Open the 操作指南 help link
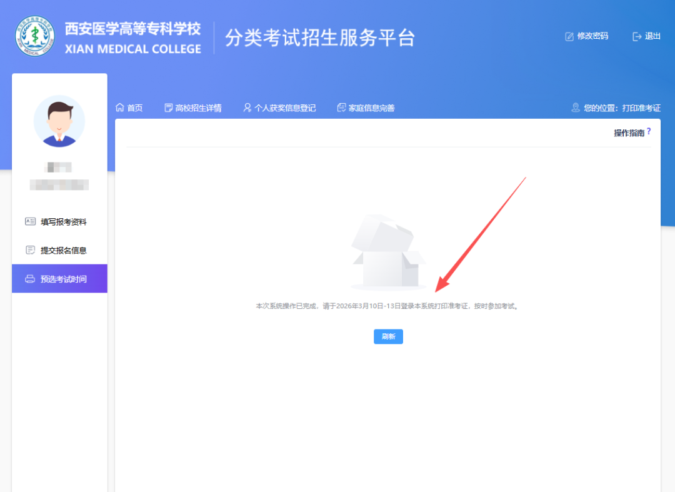Image resolution: width=675 pixels, height=492 pixels. coord(629,133)
